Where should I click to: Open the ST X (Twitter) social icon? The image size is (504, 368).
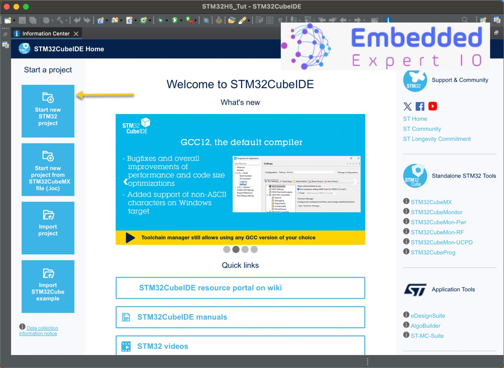tap(407, 106)
